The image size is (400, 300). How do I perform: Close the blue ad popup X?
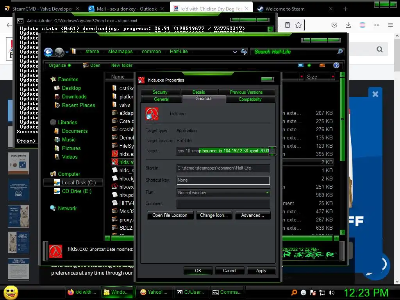tap(375, 94)
